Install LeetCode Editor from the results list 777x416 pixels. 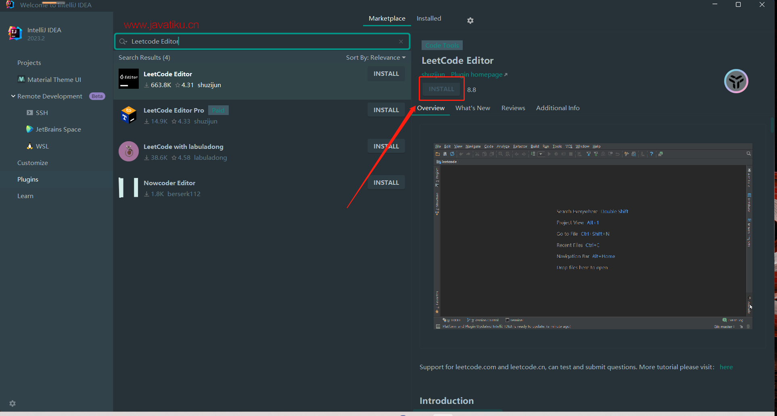(x=386, y=74)
